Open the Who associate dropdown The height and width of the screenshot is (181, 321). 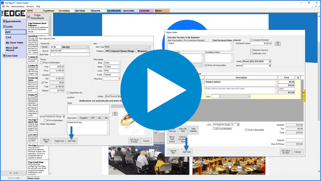click(249, 97)
